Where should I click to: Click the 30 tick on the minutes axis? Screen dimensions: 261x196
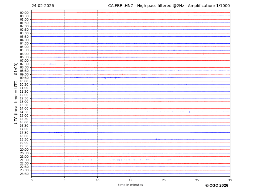230,180
